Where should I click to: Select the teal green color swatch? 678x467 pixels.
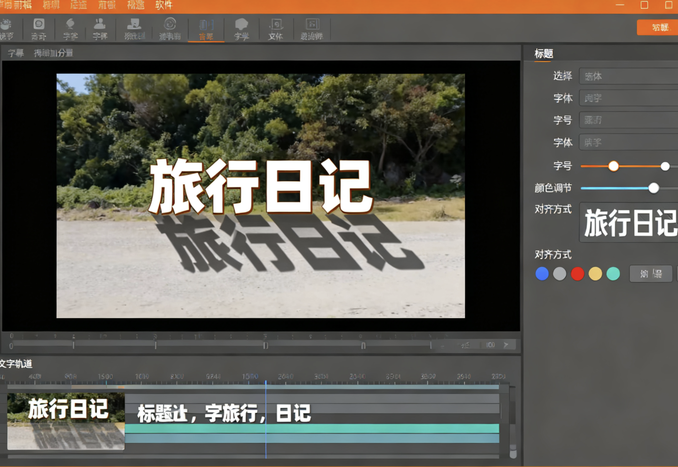(613, 274)
